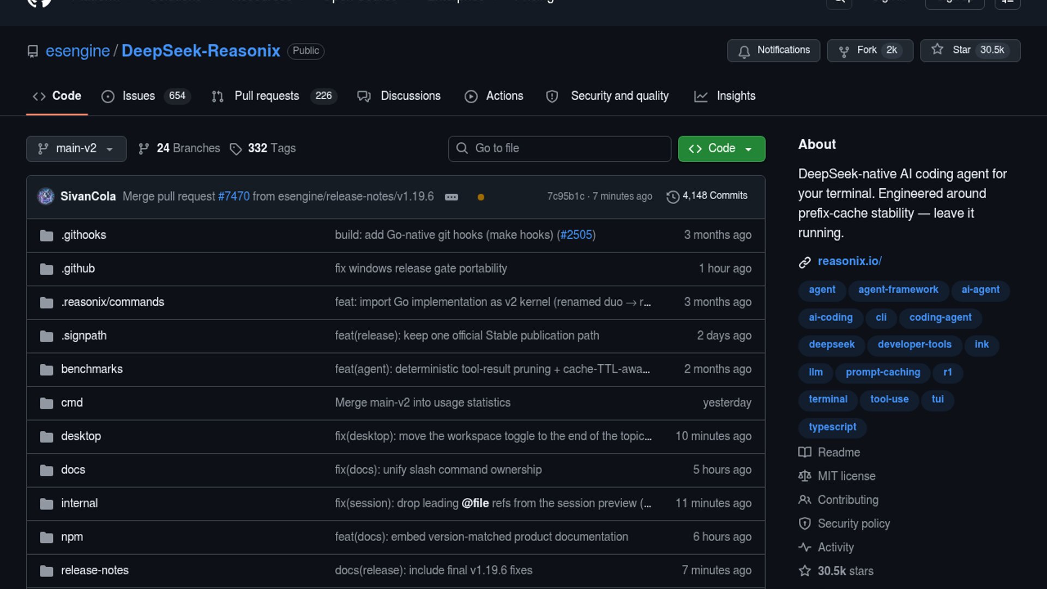Open the .githooks folder
The image size is (1047, 589).
tap(83, 235)
